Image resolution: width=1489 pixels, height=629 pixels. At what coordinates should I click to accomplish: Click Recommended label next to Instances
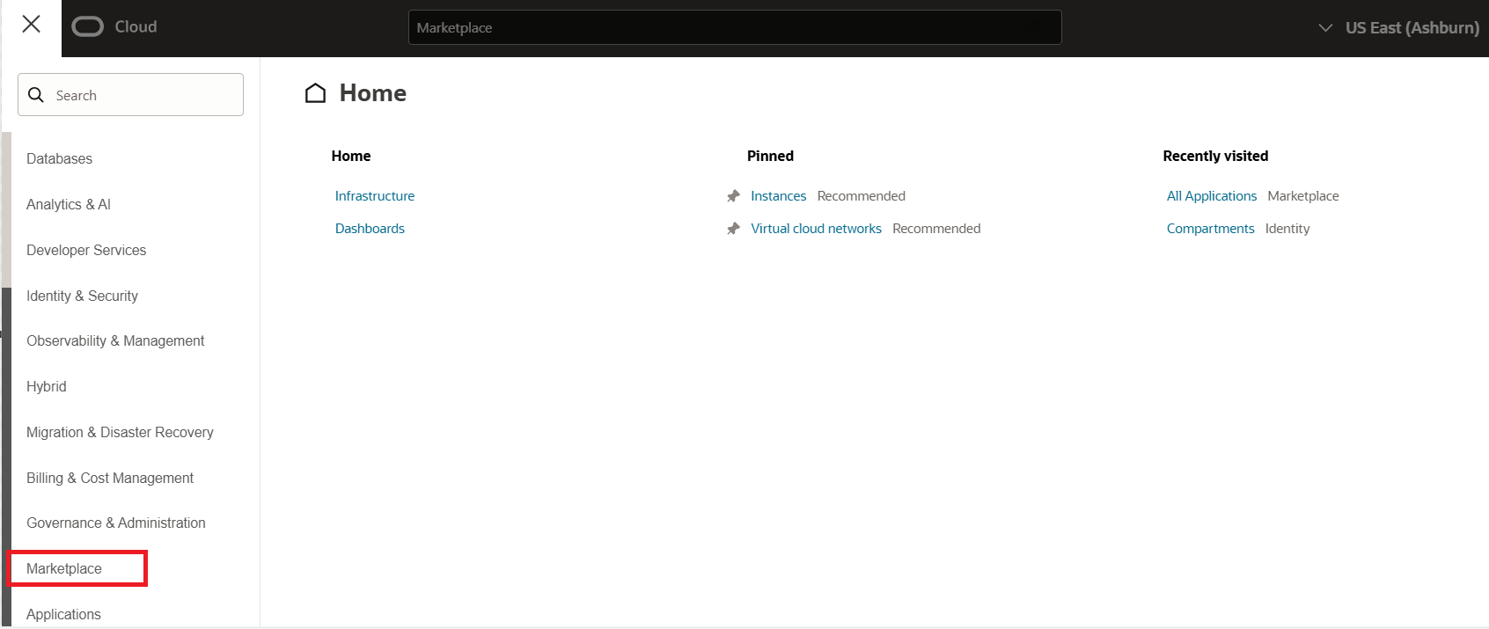[x=861, y=196]
